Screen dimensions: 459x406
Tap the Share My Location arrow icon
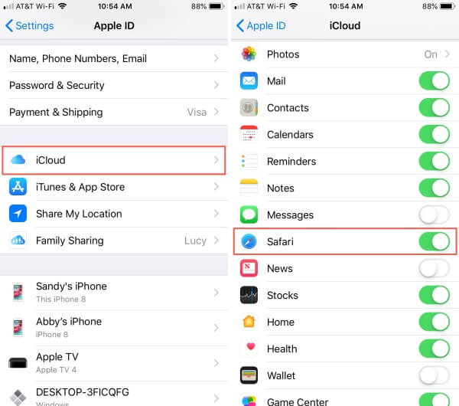18,214
